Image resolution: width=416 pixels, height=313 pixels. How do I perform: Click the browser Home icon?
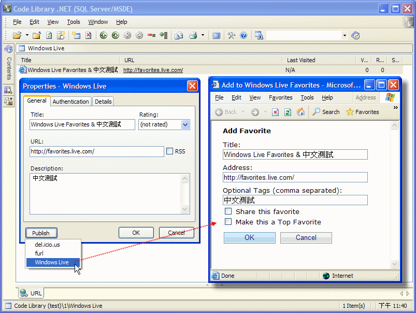tap(300, 112)
